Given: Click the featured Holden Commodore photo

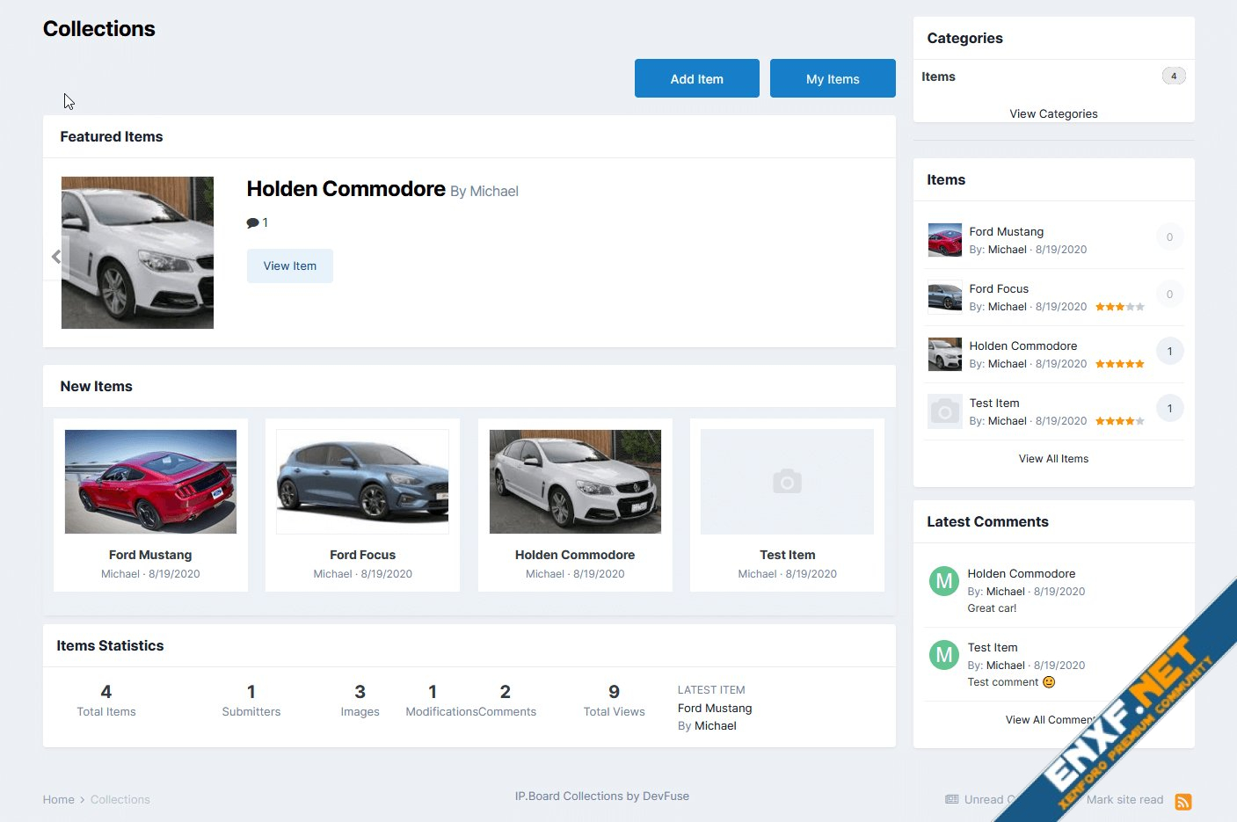Looking at the screenshot, I should tap(137, 253).
